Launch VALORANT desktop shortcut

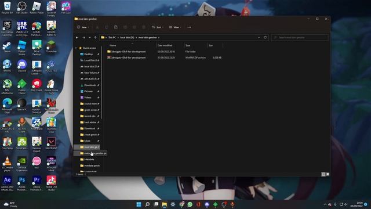click(x=51, y=143)
